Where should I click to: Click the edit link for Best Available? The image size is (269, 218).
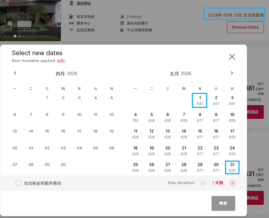point(61,61)
